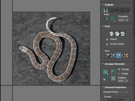This screenshot has width=135, height=101.
Task: Collapse the Explode rollout arrow
Action: [103, 4]
